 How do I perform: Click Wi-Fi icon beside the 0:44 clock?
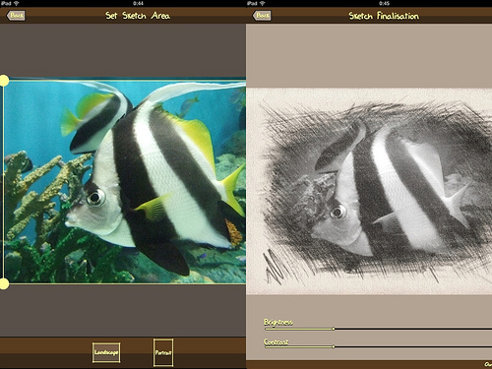click(x=17, y=3)
